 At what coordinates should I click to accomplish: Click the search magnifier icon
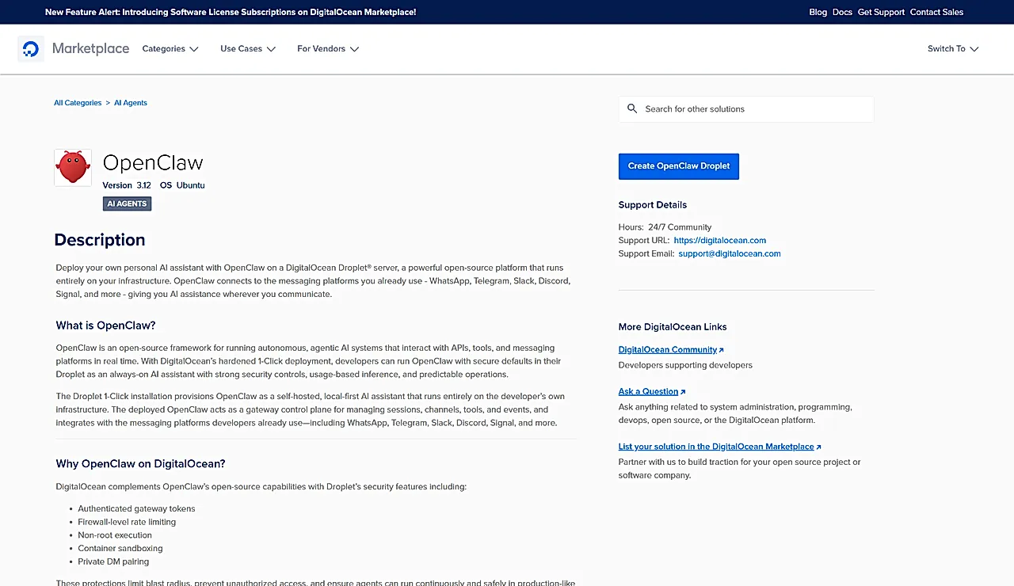(632, 108)
